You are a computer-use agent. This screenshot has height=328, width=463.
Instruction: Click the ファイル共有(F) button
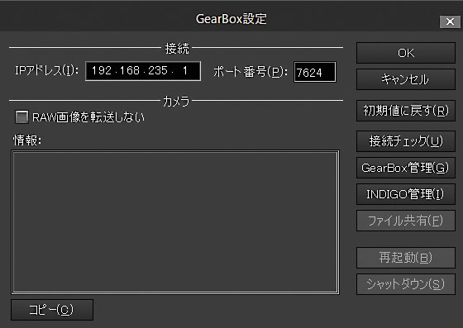pos(406,221)
